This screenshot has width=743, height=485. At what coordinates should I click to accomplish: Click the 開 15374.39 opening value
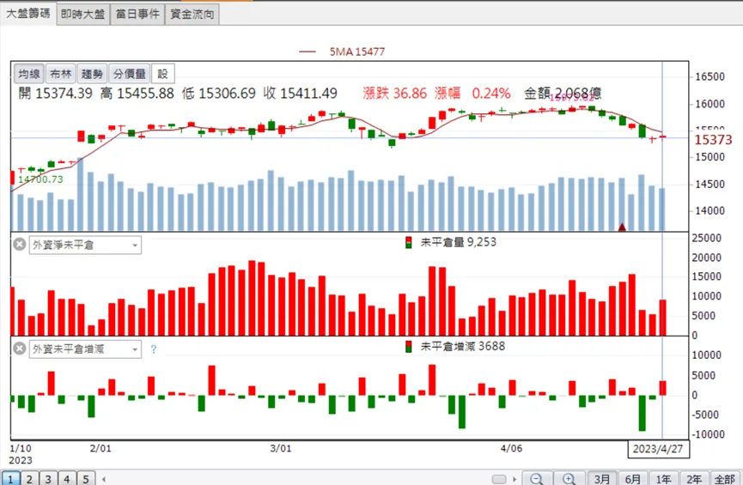(x=56, y=93)
